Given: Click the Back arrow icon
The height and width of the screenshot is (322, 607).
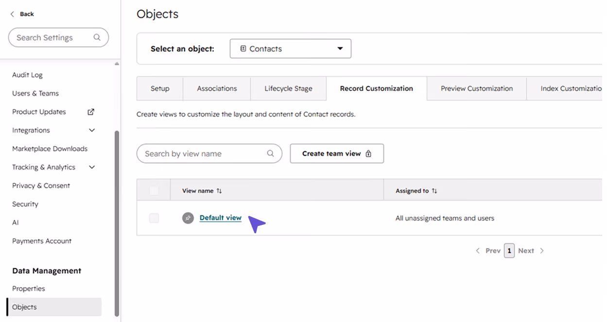Looking at the screenshot, I should pos(12,14).
